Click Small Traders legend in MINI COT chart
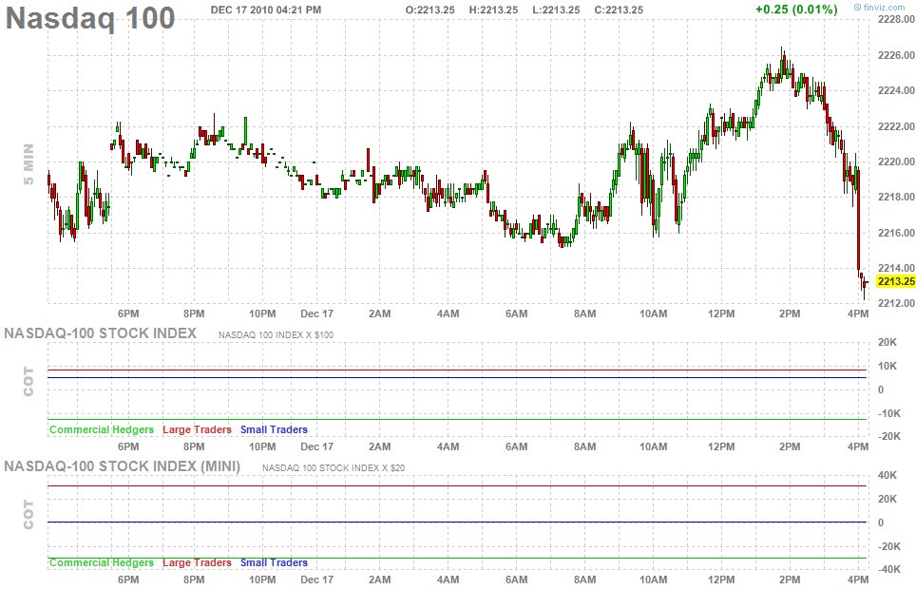This screenshot has height=589, width=916. pyautogui.click(x=274, y=562)
